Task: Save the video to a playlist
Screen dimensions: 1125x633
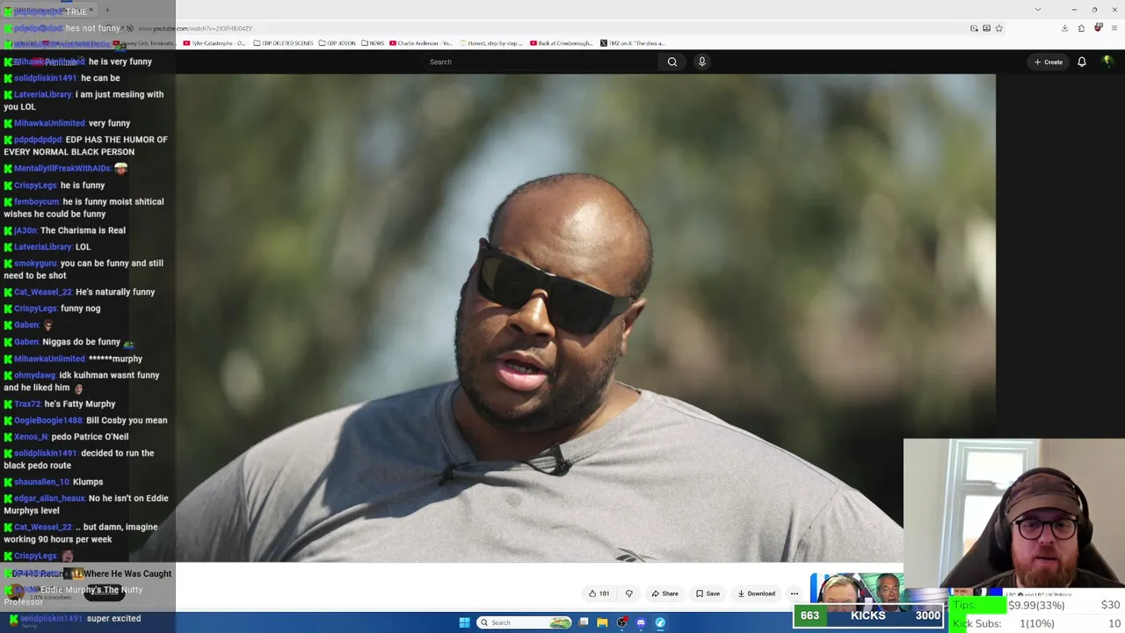Action: [x=708, y=593]
